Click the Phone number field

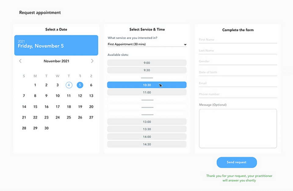pyautogui.click(x=238, y=94)
